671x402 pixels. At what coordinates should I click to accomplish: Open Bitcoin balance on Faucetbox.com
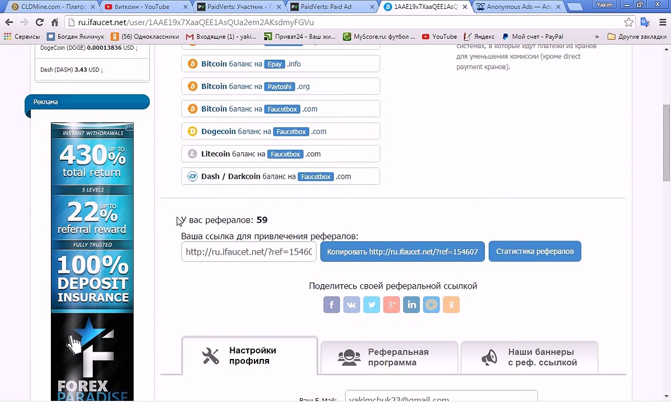pyautogui.click(x=281, y=109)
